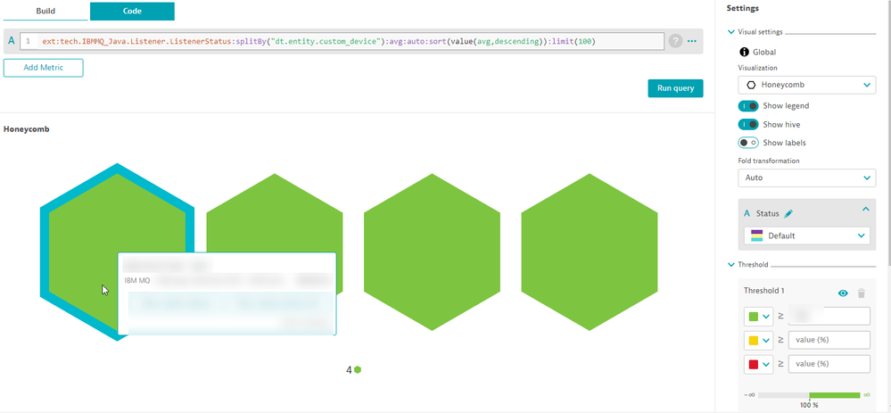Enable the Show labels switch

pos(747,143)
